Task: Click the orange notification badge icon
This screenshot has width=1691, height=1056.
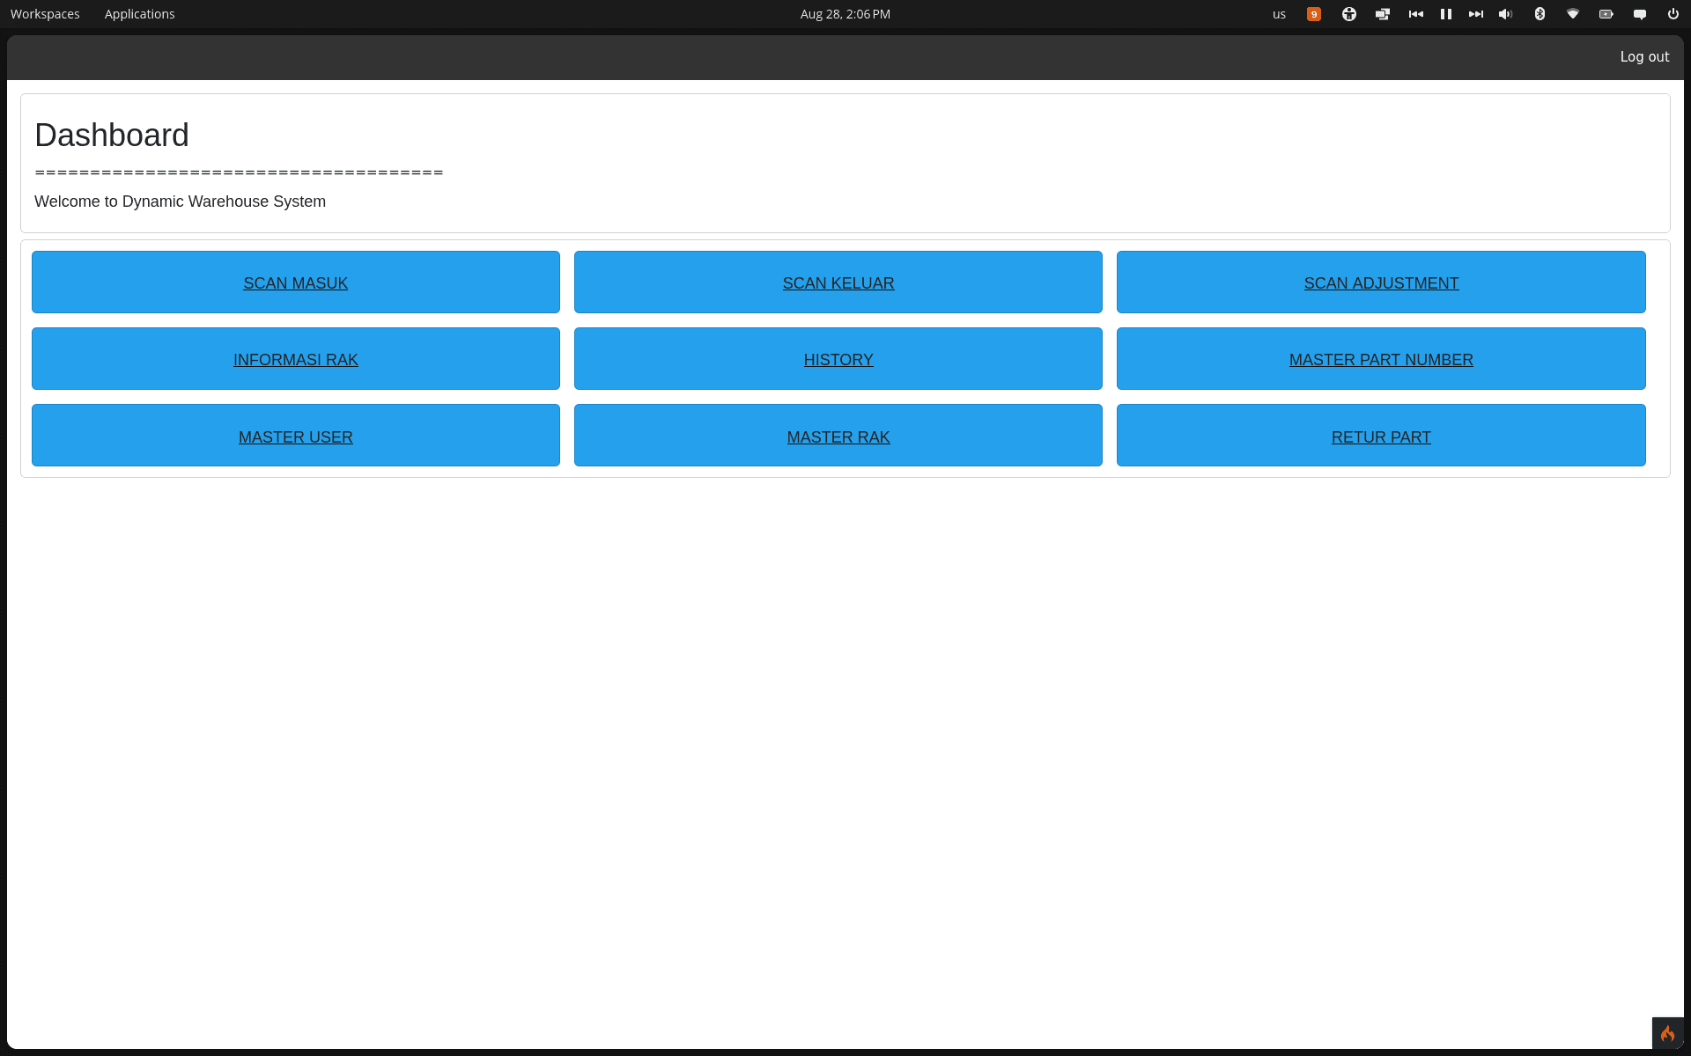Action: point(1313,14)
